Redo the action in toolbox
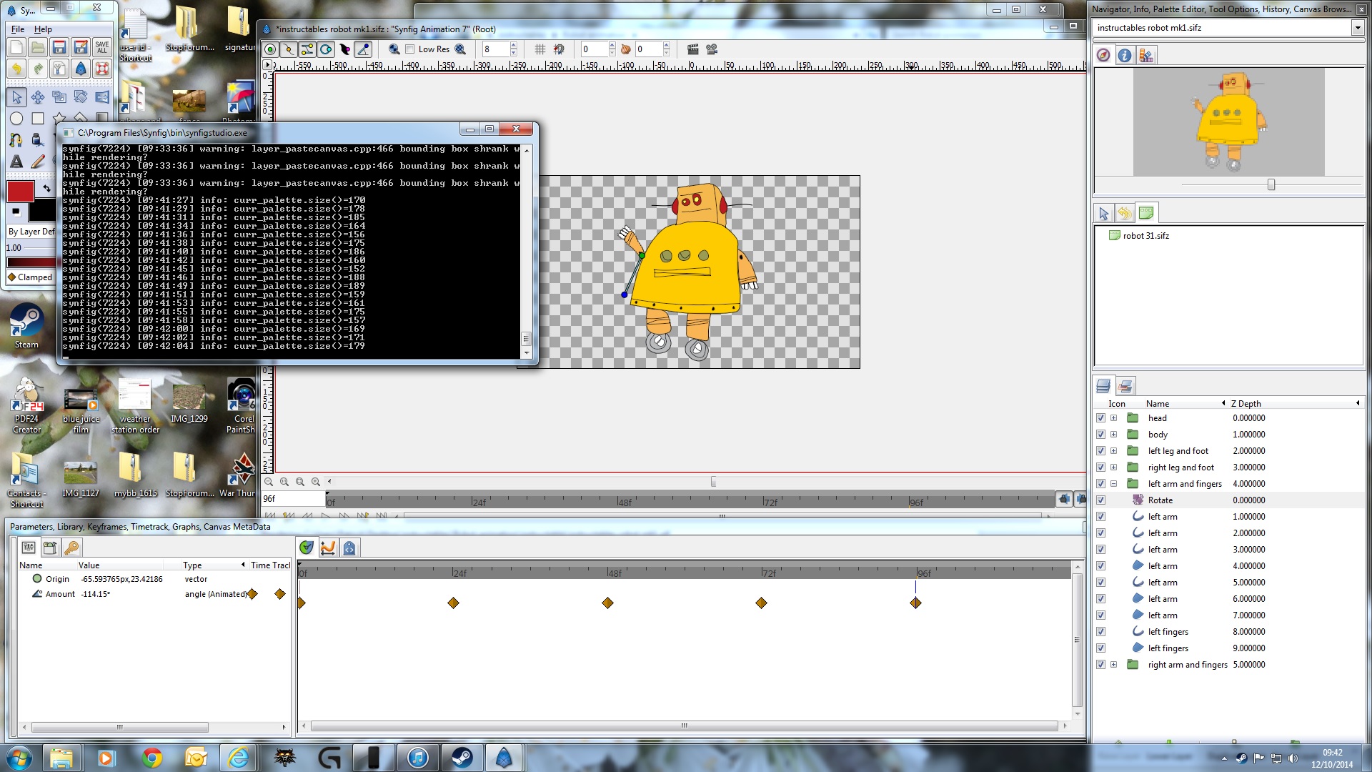The width and height of the screenshot is (1372, 772). pos(38,69)
